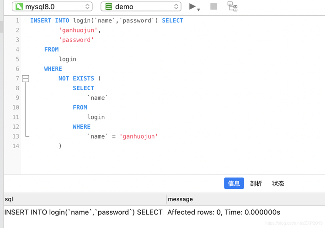The height and width of the screenshot is (228, 325).
Task: Select the Affected rows: 0 message cell
Action: pyautogui.click(x=224, y=212)
